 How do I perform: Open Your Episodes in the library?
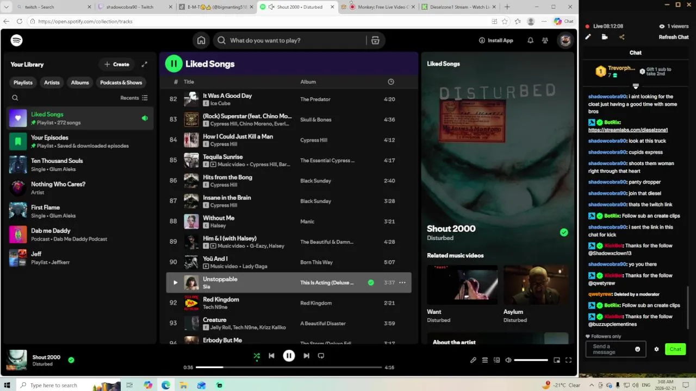coord(80,141)
